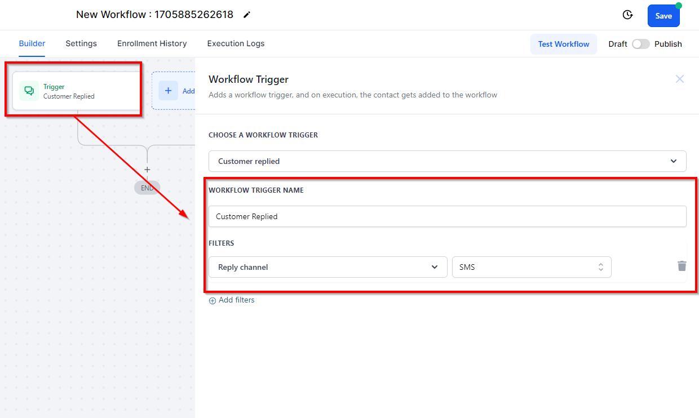The width and height of the screenshot is (699, 418).
Task: Toggle the Draft/Publish switch
Action: [640, 44]
